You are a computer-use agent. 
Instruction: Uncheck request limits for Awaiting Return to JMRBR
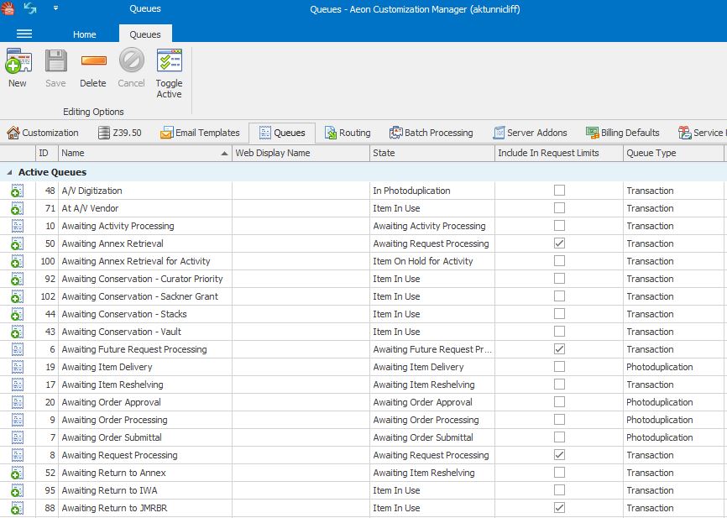[559, 508]
